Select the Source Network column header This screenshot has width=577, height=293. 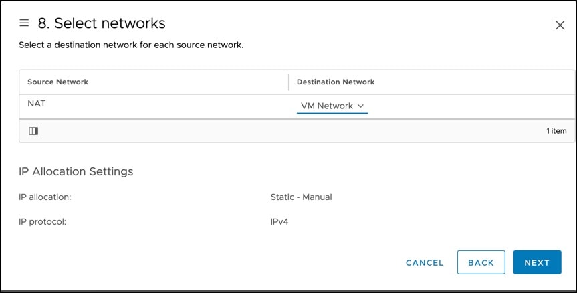(x=57, y=82)
